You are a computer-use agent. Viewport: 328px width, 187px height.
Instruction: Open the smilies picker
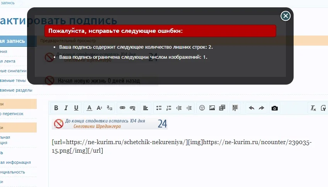pos(202,108)
